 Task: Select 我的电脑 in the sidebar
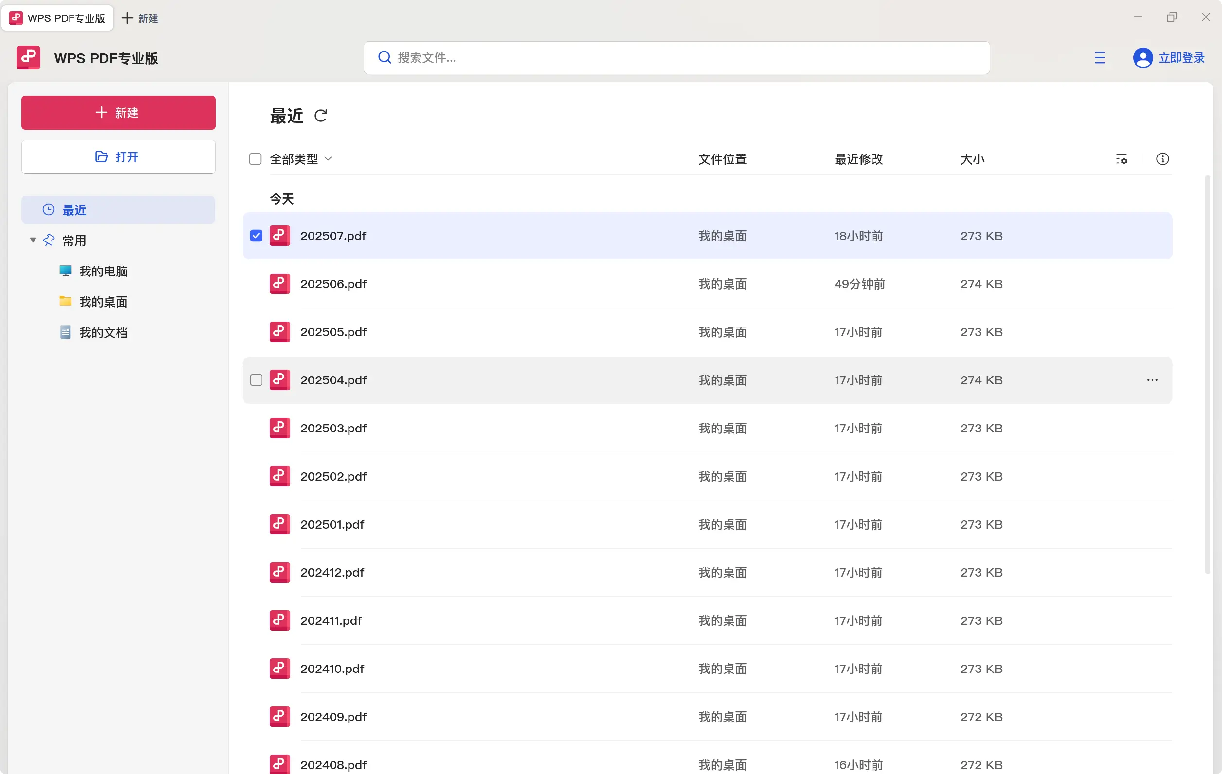click(104, 271)
